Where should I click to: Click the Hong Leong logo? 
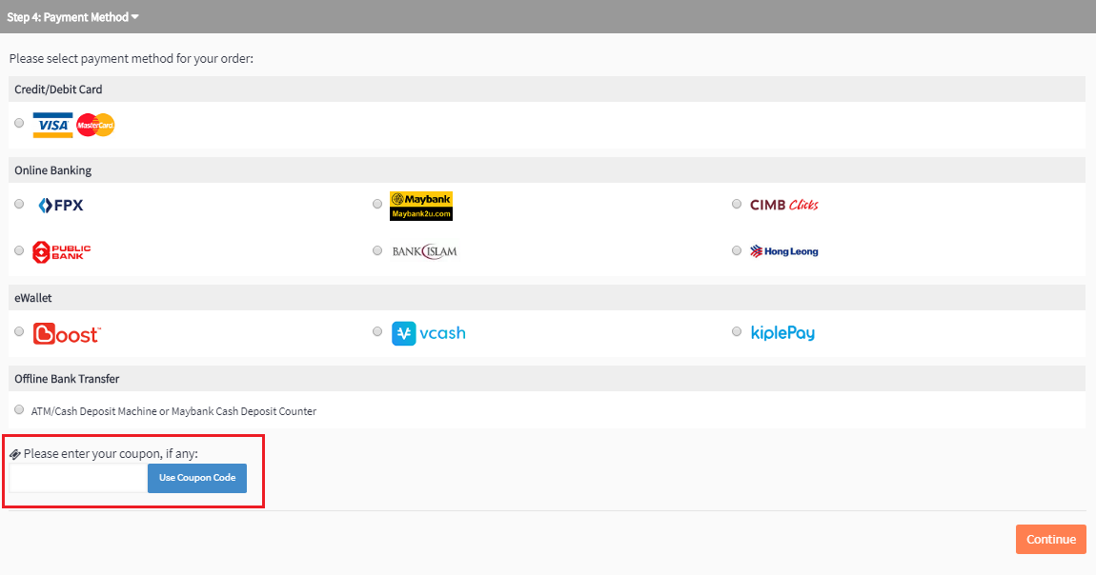pos(783,251)
